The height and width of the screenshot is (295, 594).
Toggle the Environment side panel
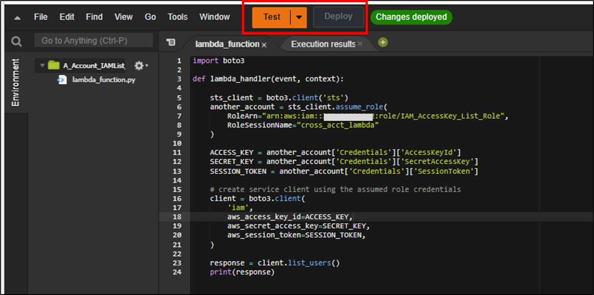[x=16, y=82]
